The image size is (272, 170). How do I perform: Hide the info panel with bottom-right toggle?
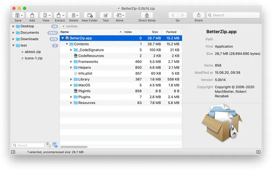point(259,152)
